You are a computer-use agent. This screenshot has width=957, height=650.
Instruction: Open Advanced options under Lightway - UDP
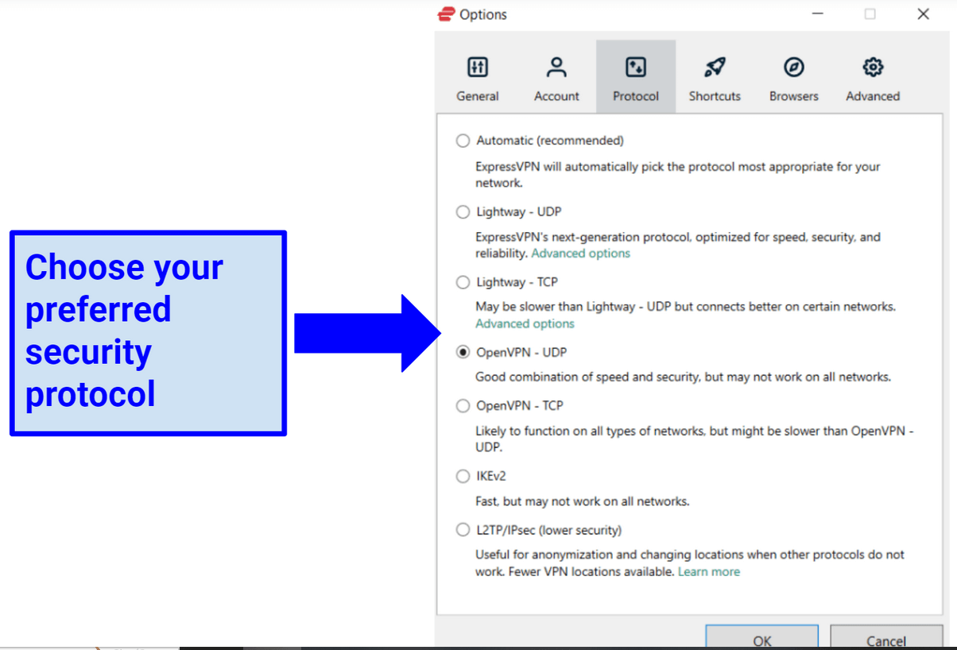pos(580,253)
